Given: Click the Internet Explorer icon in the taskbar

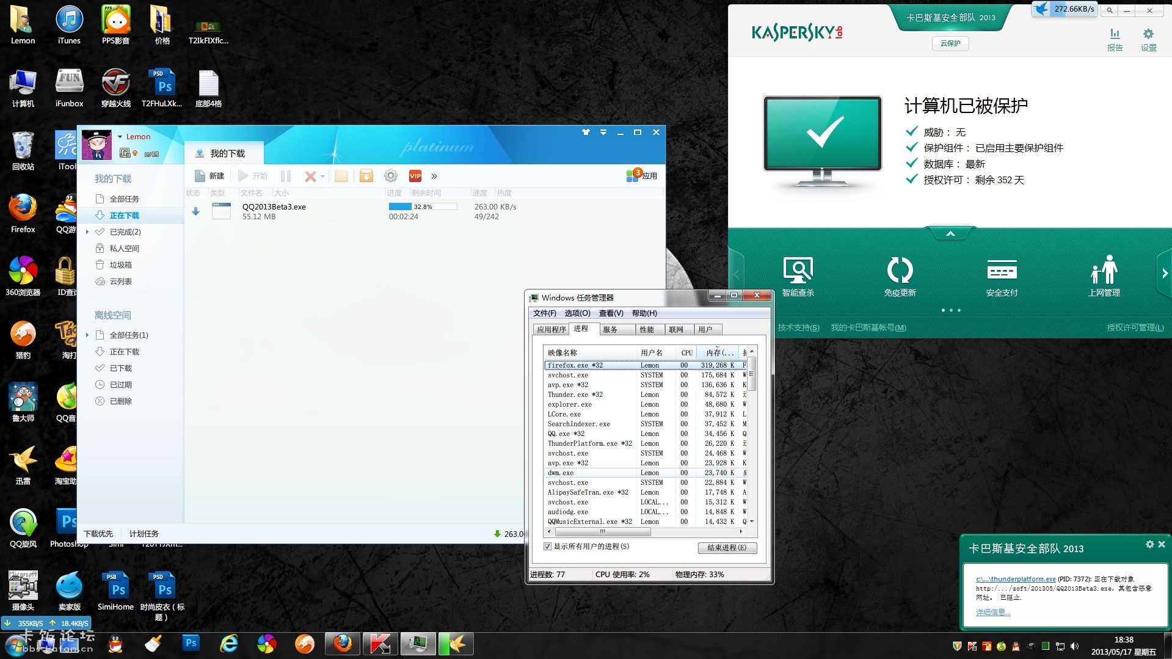Looking at the screenshot, I should (x=229, y=644).
